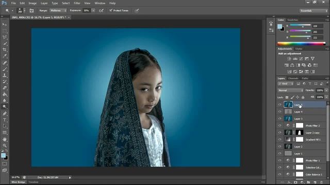Enable airbrush mode in options bar
The height and width of the screenshot is (185, 330).
coord(101,10)
